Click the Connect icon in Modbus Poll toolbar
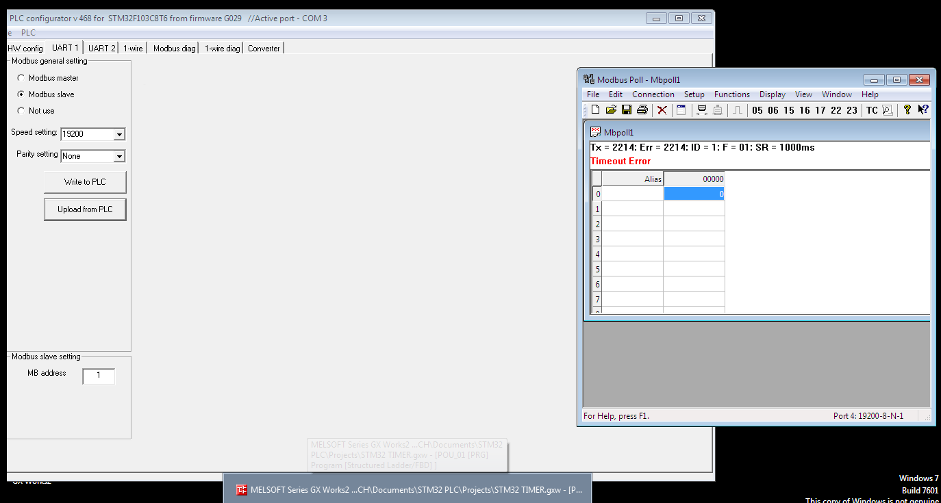 pos(702,110)
